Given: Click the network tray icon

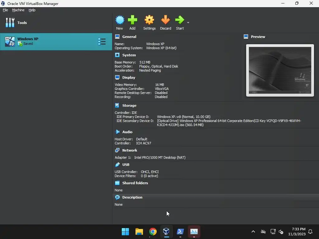Looking at the screenshot, I should pos(273,232).
